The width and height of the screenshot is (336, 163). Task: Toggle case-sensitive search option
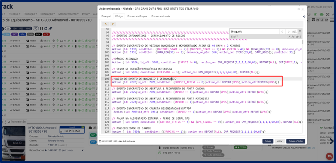pos(292,37)
